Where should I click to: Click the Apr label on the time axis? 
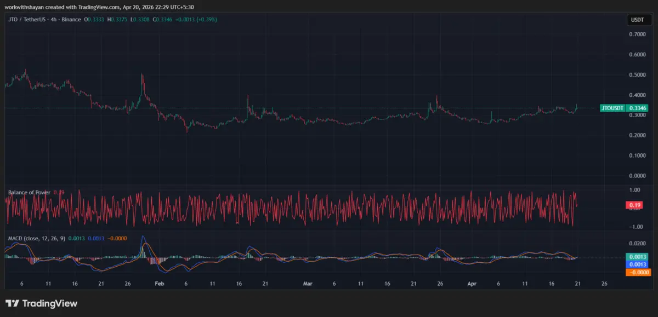(472, 284)
